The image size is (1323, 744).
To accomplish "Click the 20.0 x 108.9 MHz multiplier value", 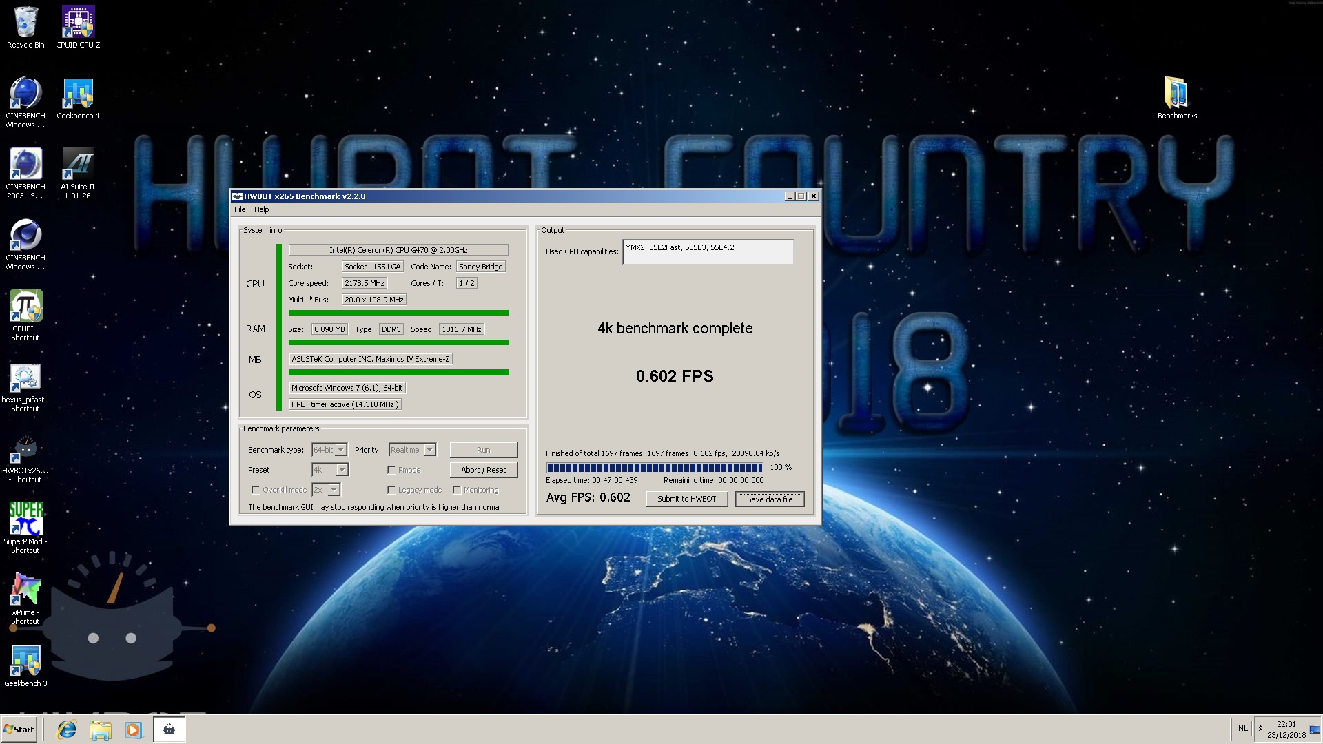I will click(373, 300).
